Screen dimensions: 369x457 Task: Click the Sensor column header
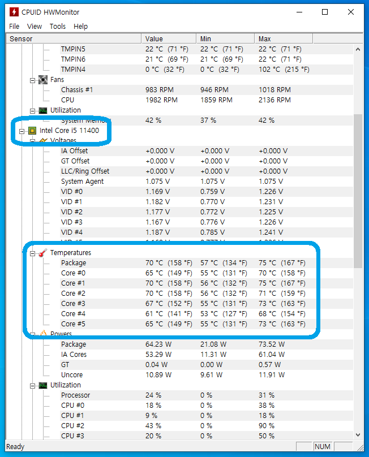click(74, 39)
